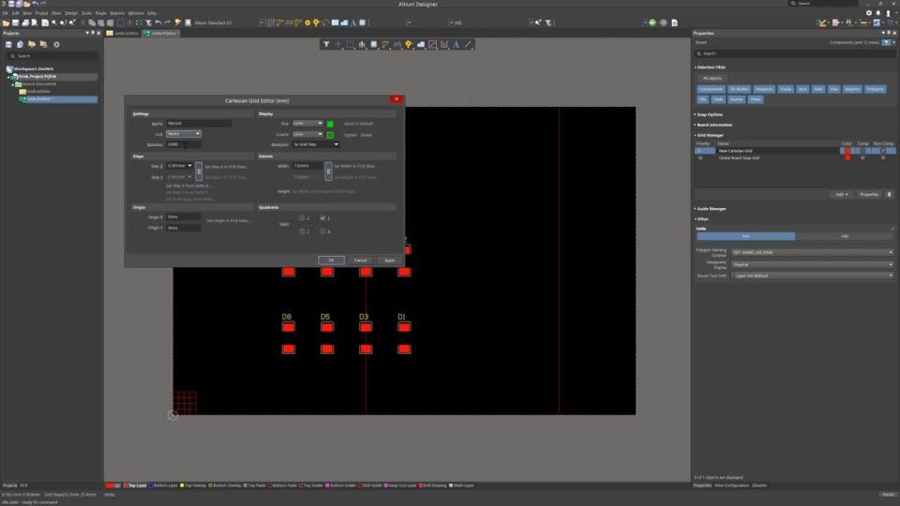
Task: Choose the red keepout tool in active bar
Action: (x=432, y=44)
